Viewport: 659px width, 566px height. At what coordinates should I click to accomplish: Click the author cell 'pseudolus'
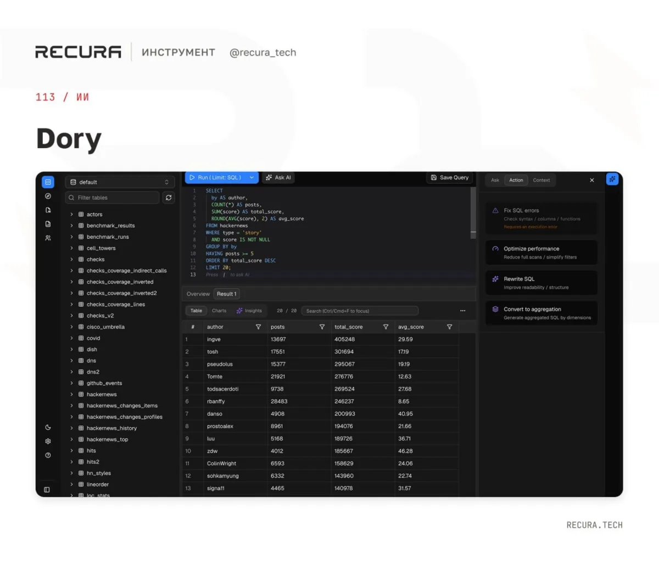pyautogui.click(x=220, y=365)
